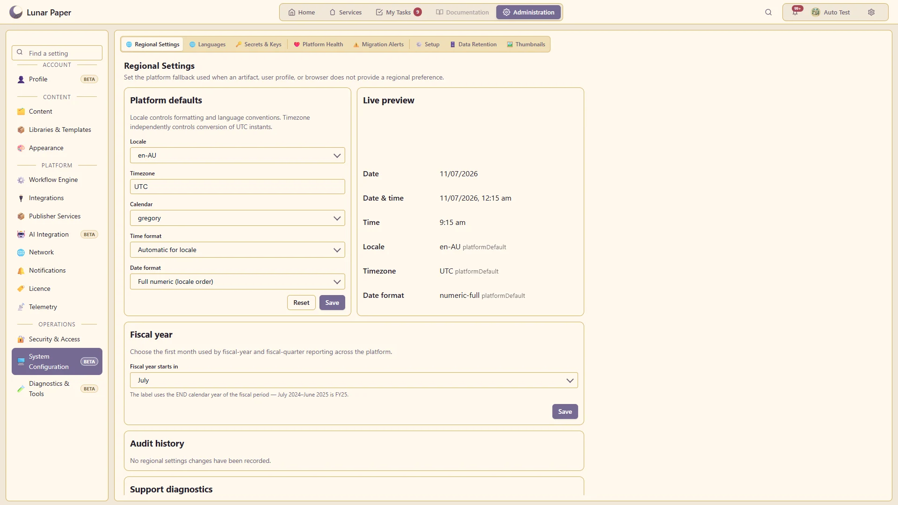Save the Platform defaults settings
Viewport: 898px width, 505px height.
tap(332, 303)
